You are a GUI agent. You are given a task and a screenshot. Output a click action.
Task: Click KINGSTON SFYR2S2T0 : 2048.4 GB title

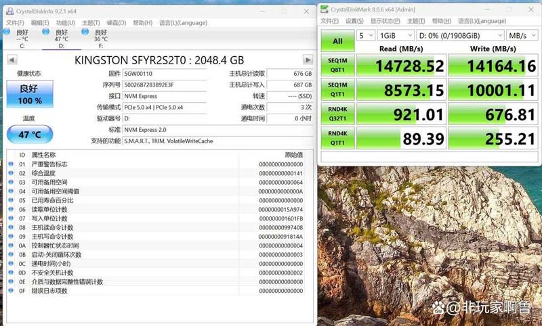(159, 60)
